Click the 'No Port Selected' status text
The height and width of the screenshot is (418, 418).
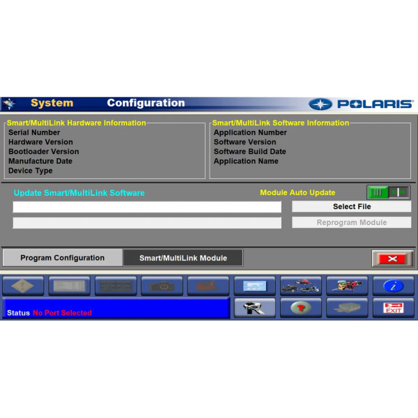[62, 313]
